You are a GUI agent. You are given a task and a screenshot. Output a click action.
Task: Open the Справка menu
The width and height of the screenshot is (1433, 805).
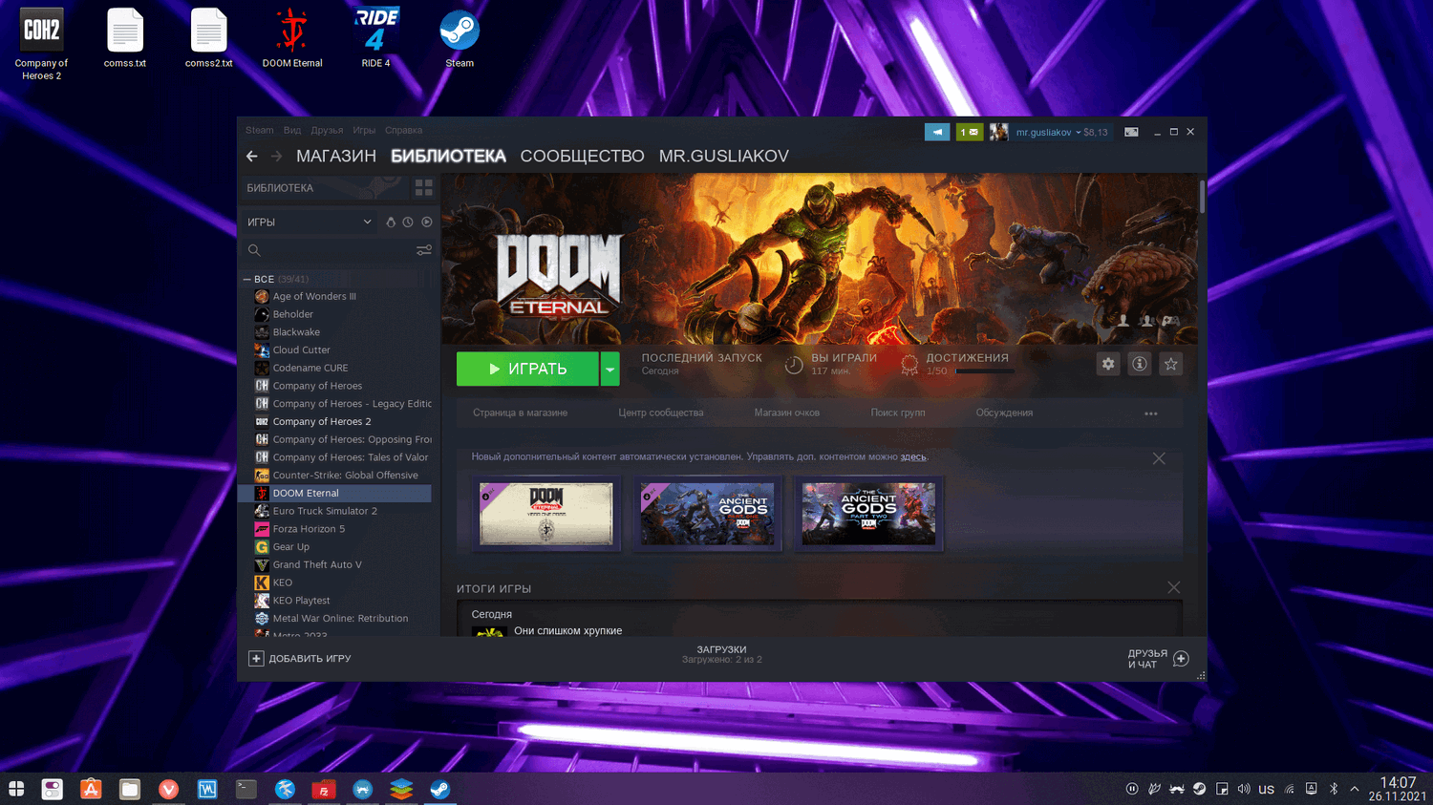point(403,131)
